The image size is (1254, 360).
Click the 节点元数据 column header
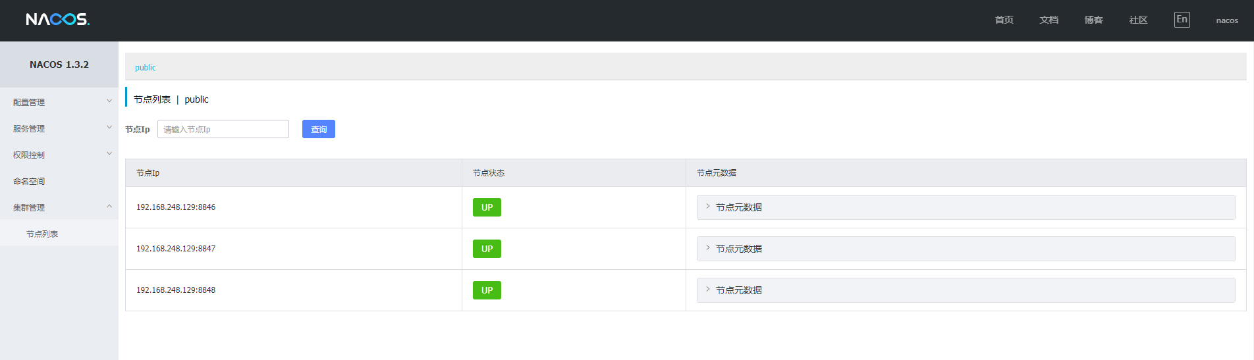click(x=966, y=173)
